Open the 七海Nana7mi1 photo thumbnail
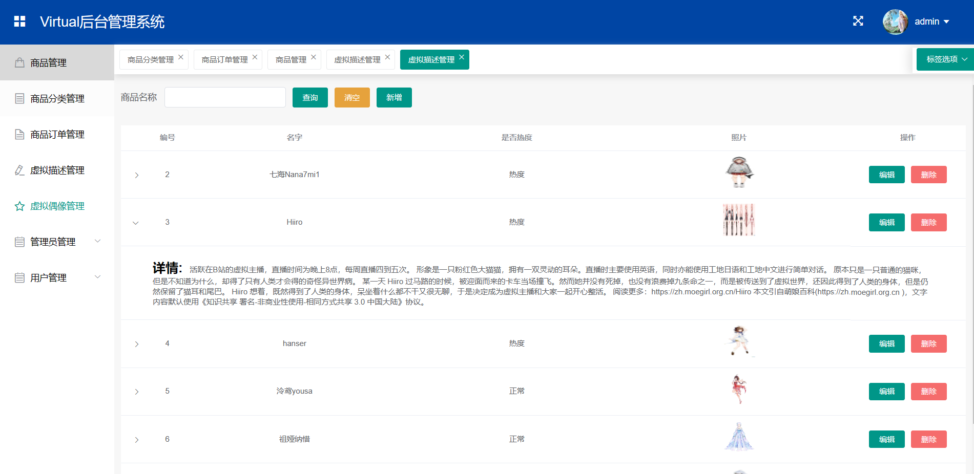This screenshot has width=974, height=474. pyautogui.click(x=739, y=173)
